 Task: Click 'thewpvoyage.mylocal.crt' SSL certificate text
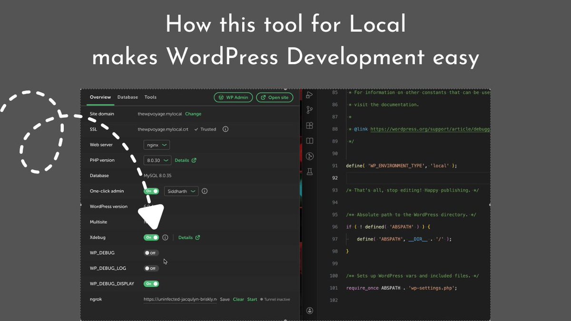point(163,129)
